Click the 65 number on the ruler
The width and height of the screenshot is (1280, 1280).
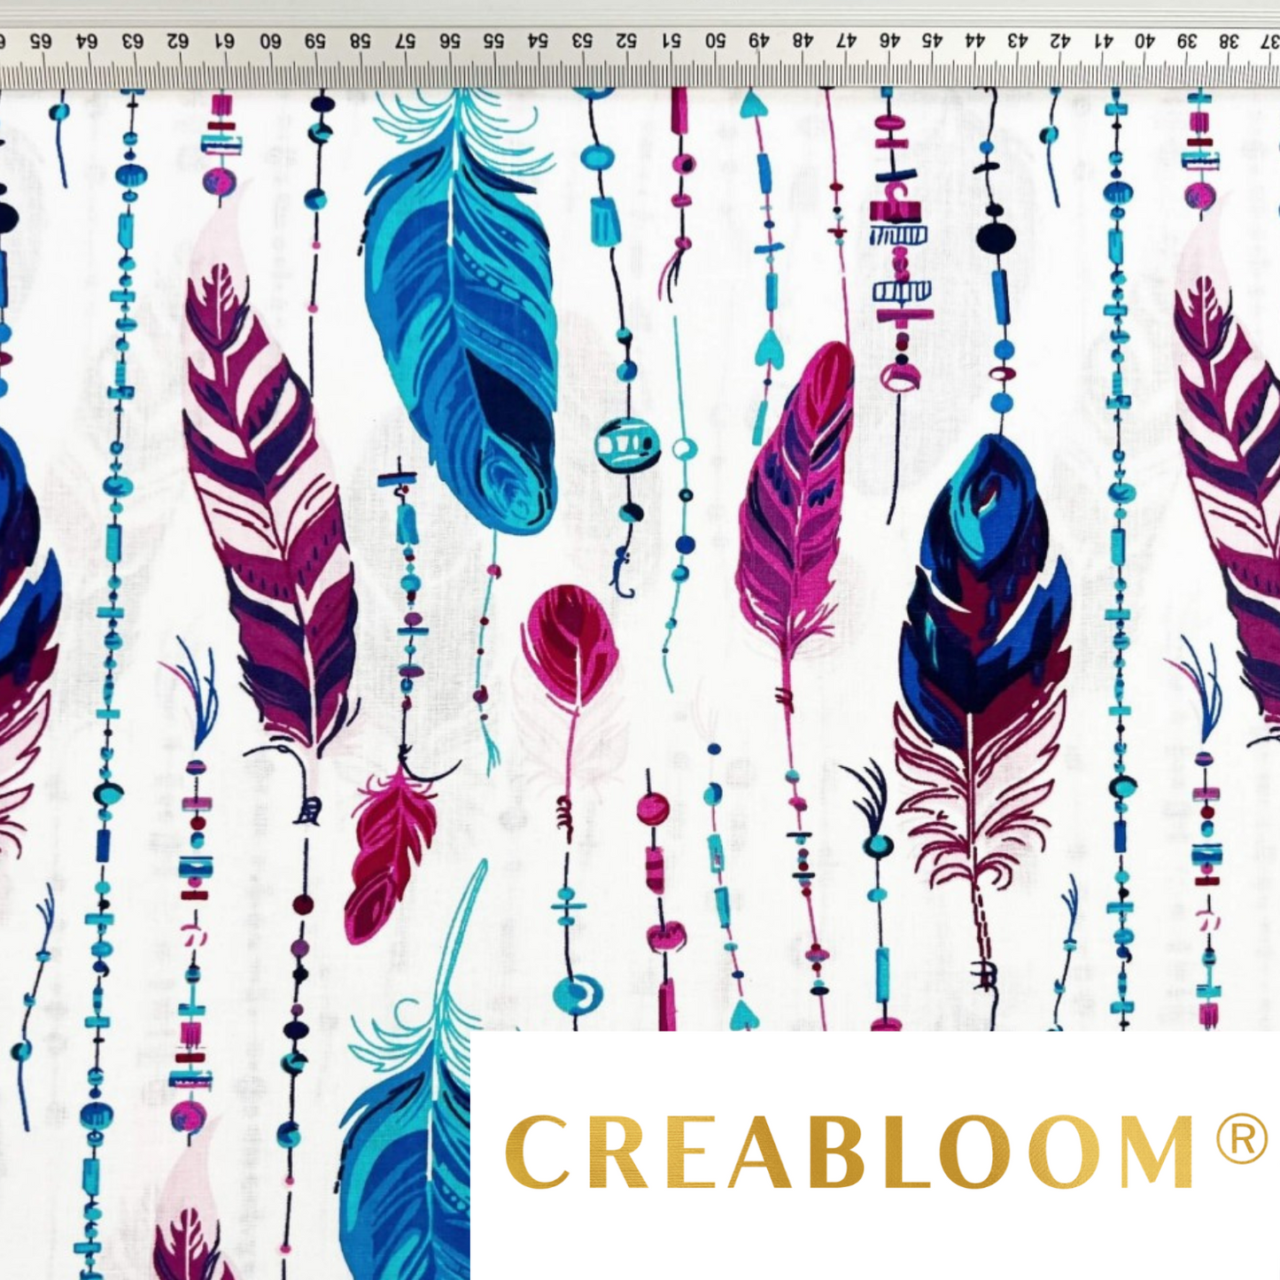click(x=41, y=41)
